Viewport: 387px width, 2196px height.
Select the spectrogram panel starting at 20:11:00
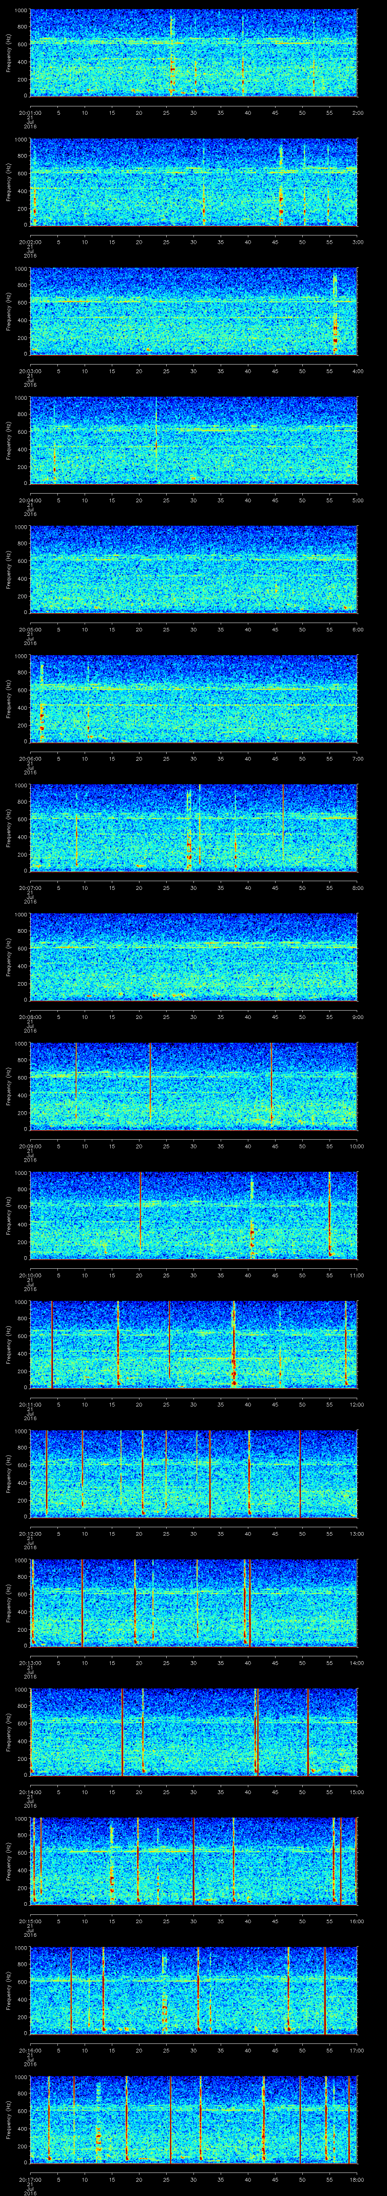(x=194, y=1344)
